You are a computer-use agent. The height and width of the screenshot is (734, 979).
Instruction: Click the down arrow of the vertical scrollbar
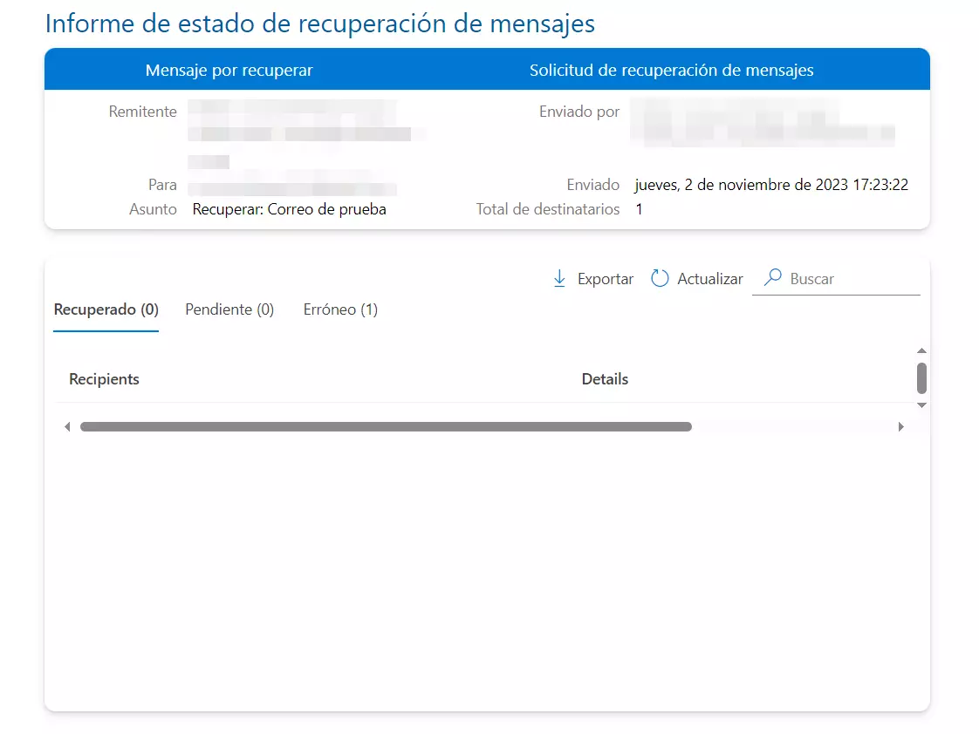921,405
